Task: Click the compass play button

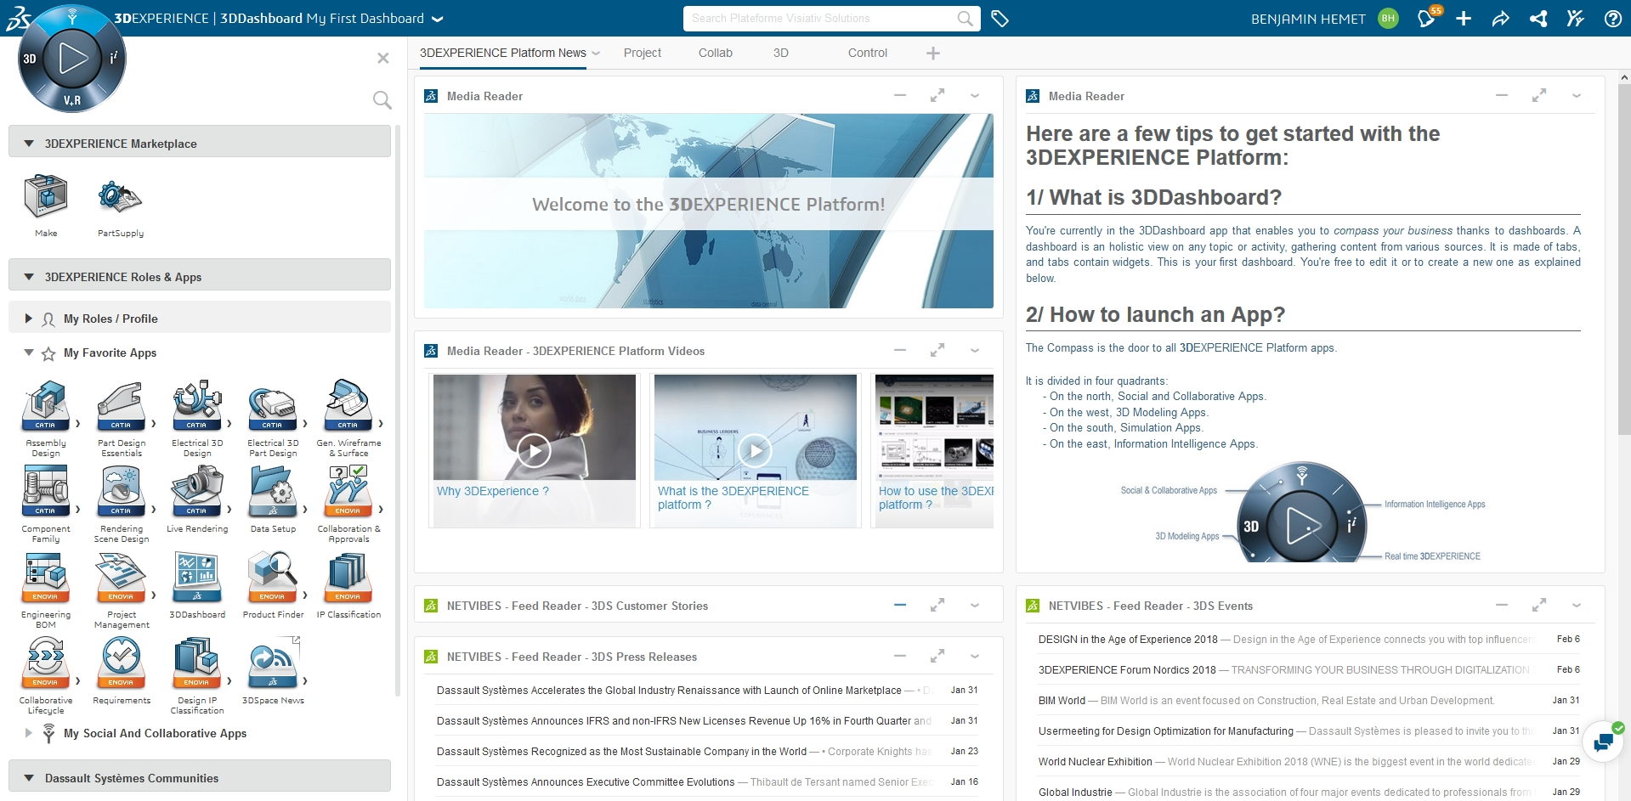Action: (x=72, y=58)
